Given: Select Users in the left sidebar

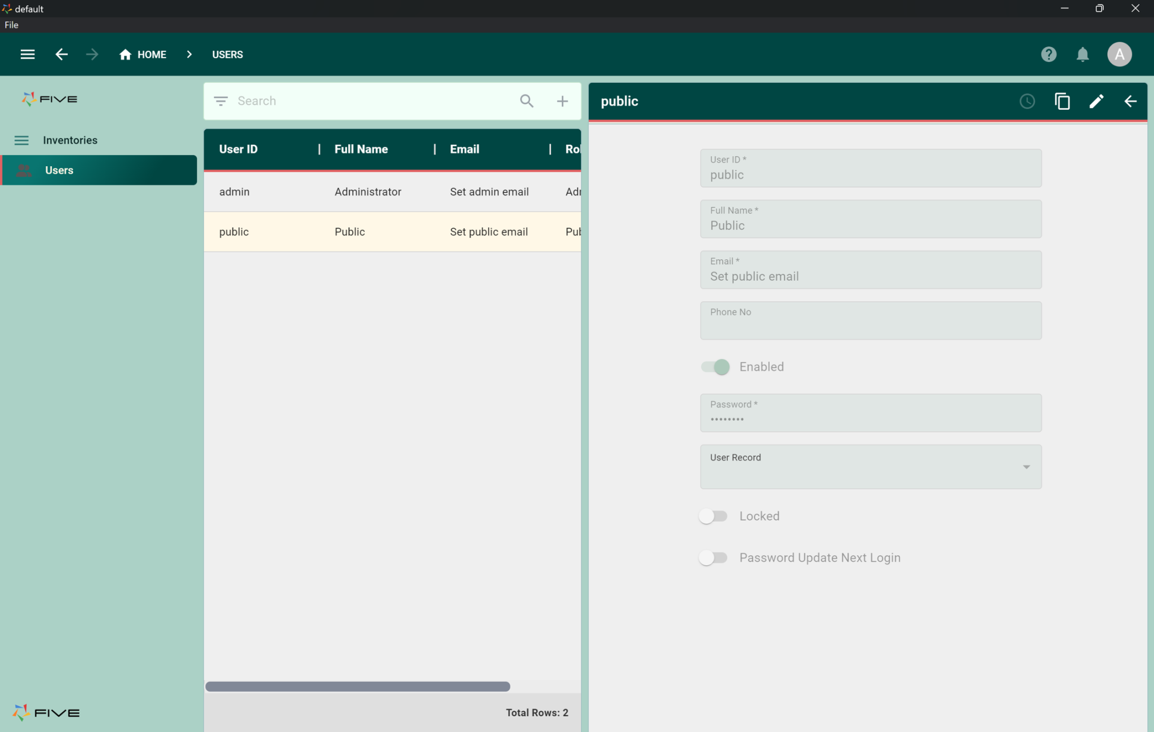Looking at the screenshot, I should click(59, 170).
